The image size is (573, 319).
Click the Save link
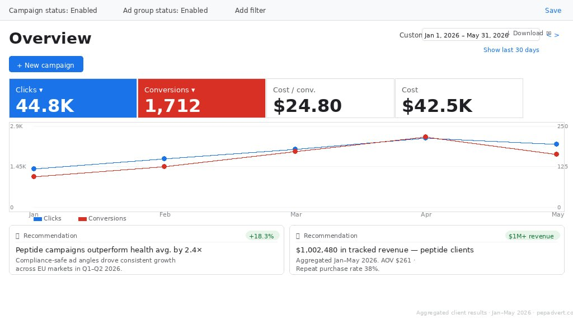(553, 10)
